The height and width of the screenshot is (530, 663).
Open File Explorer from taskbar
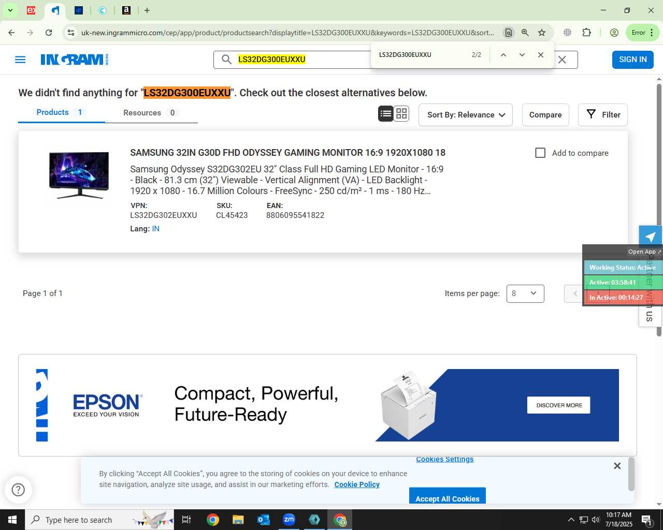pos(238,520)
